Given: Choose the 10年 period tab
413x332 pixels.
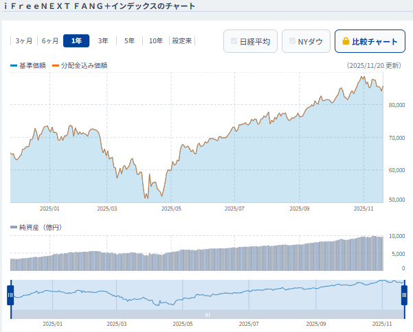Looking at the screenshot, I should pyautogui.click(x=156, y=41).
